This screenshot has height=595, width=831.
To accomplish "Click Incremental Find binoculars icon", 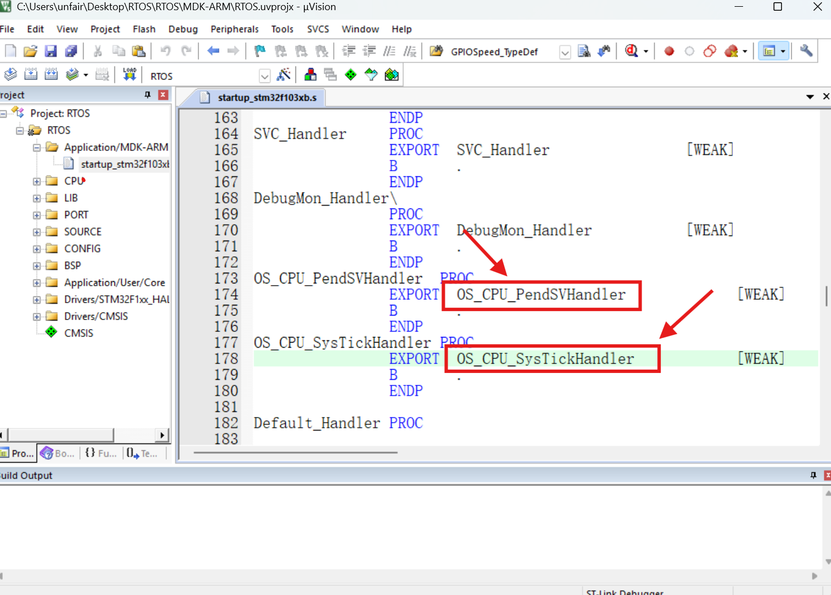I will point(604,51).
